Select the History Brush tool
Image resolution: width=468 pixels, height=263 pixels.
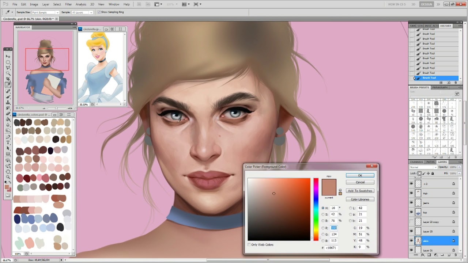pyautogui.click(x=8, y=108)
